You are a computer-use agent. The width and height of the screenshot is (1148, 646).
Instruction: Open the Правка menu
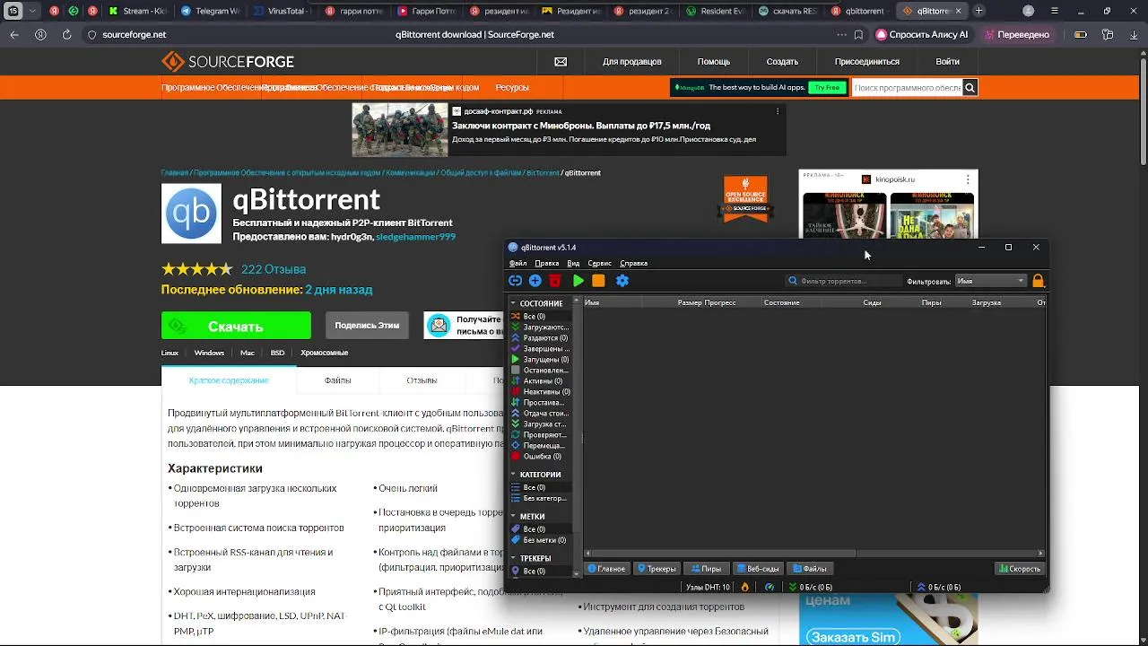click(546, 264)
